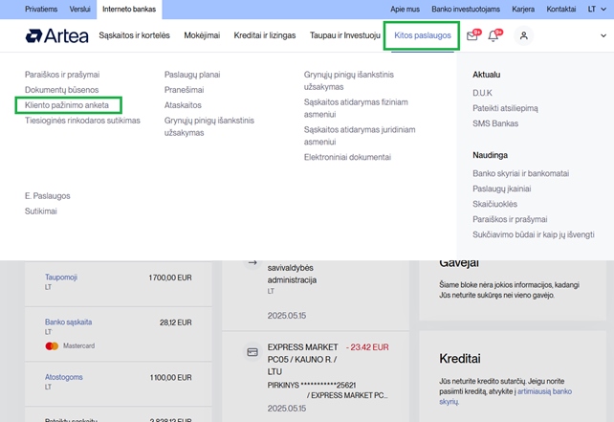
Task: Open the Kreditai ir lizingas menu
Action: (265, 35)
